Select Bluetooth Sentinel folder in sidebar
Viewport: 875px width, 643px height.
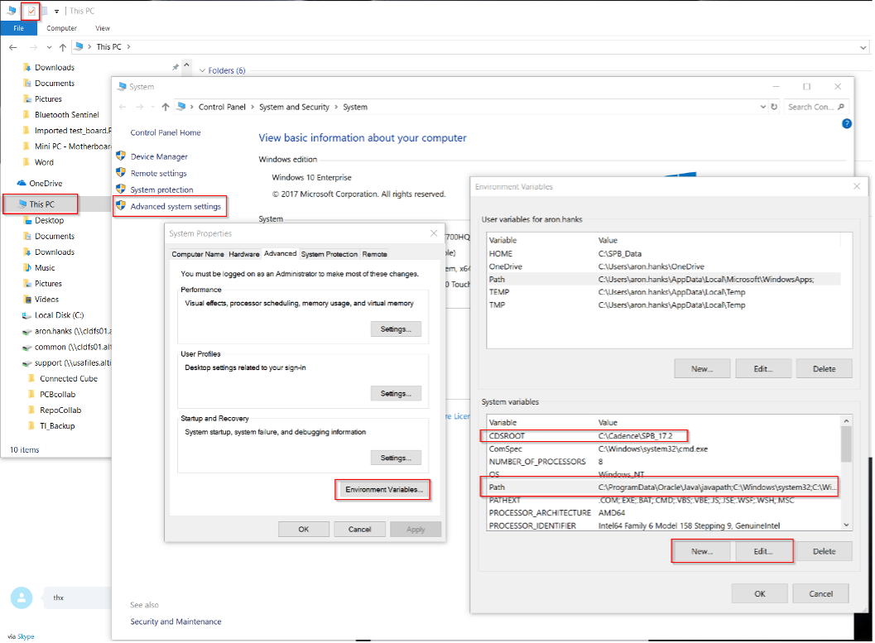(66, 114)
